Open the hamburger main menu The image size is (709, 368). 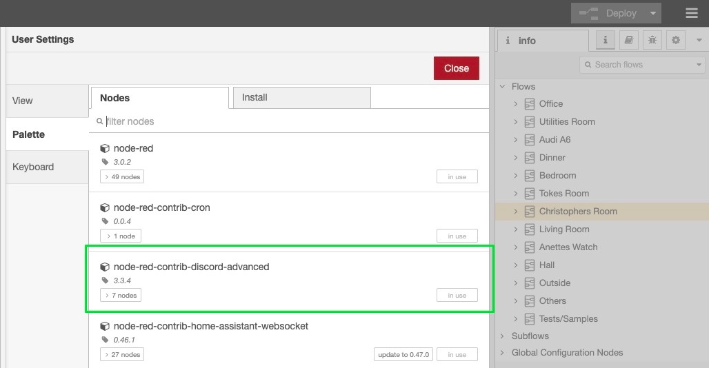click(691, 13)
